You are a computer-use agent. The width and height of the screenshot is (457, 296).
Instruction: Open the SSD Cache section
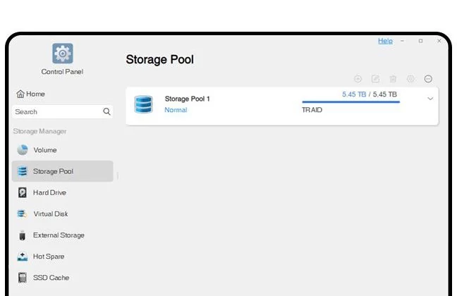click(x=62, y=278)
